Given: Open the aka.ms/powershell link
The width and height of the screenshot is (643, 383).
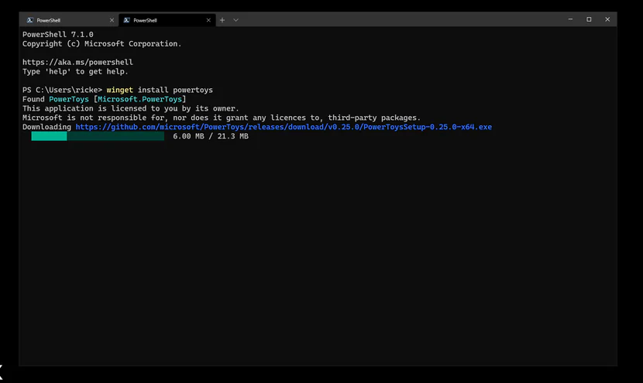Looking at the screenshot, I should (77, 63).
